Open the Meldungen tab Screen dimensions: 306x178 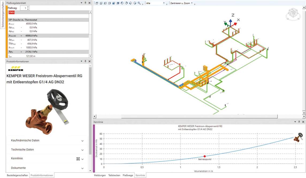100,175
